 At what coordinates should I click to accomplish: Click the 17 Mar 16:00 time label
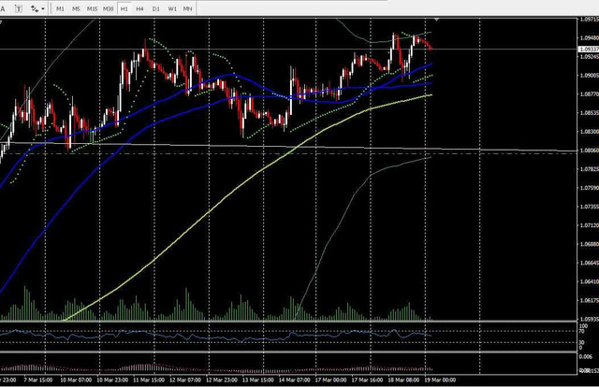click(x=367, y=380)
